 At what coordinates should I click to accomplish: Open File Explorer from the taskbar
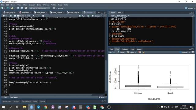click(x=24, y=107)
